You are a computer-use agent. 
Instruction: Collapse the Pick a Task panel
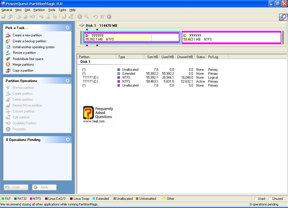[x=67, y=28]
